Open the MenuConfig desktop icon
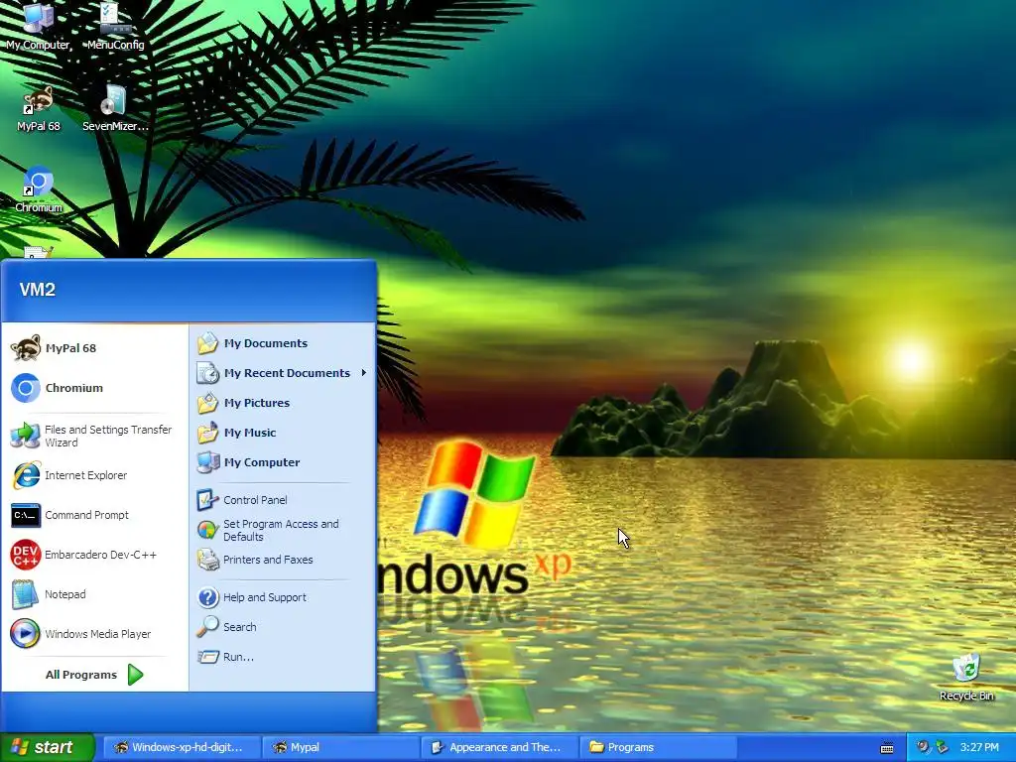Viewport: 1016px width, 762px height. pos(115,26)
